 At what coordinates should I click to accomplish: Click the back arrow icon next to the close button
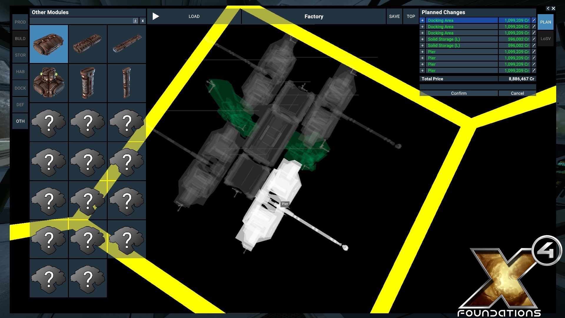[548, 9]
